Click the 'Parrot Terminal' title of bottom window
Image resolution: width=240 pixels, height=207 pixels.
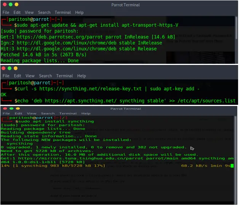point(126,109)
